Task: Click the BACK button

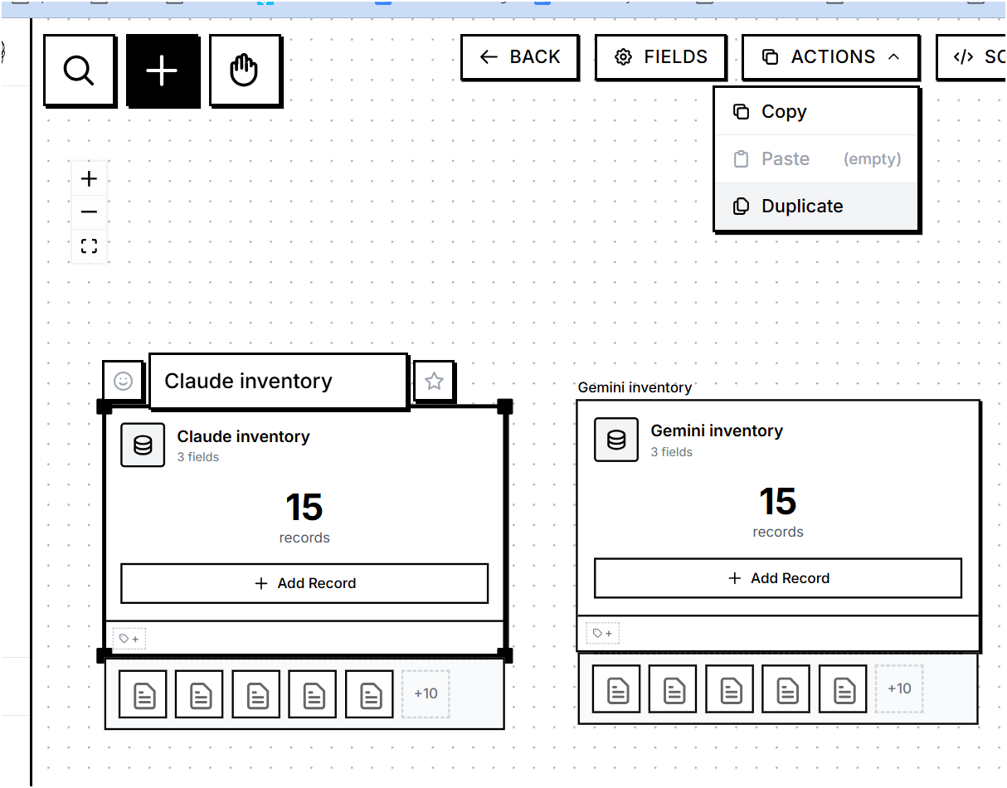Action: click(519, 56)
